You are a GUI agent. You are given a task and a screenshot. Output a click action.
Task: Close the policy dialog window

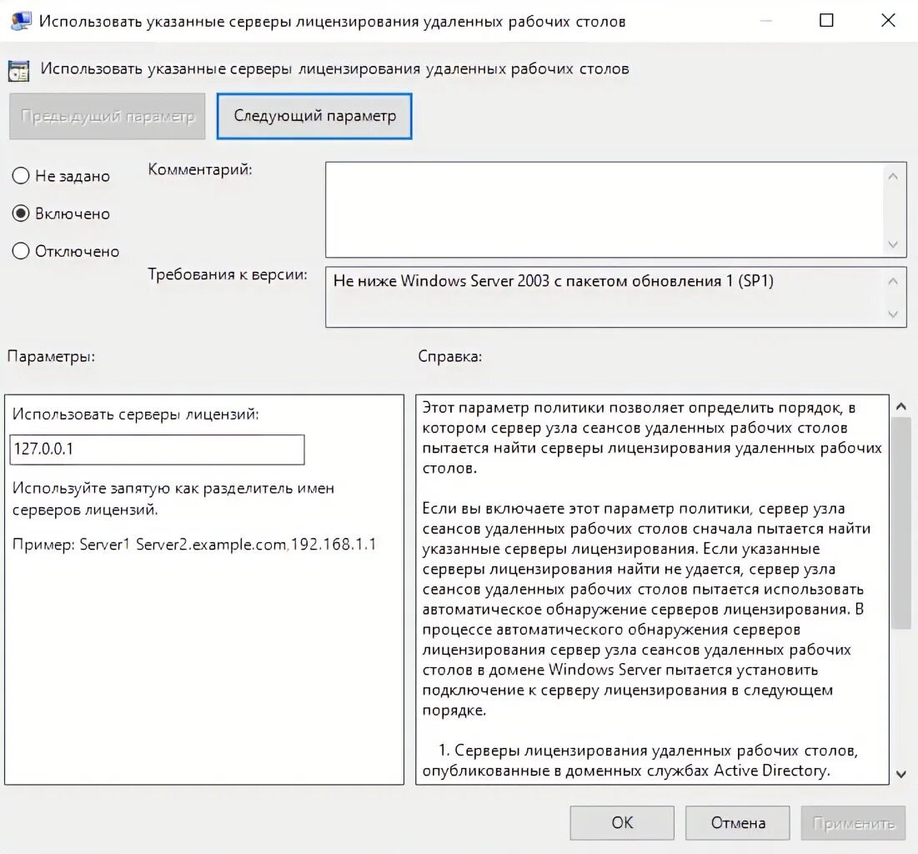[x=888, y=21]
